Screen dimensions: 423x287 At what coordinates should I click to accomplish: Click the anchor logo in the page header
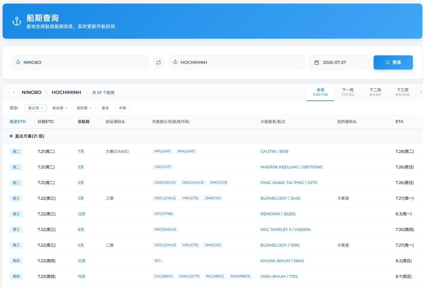coord(17,21)
